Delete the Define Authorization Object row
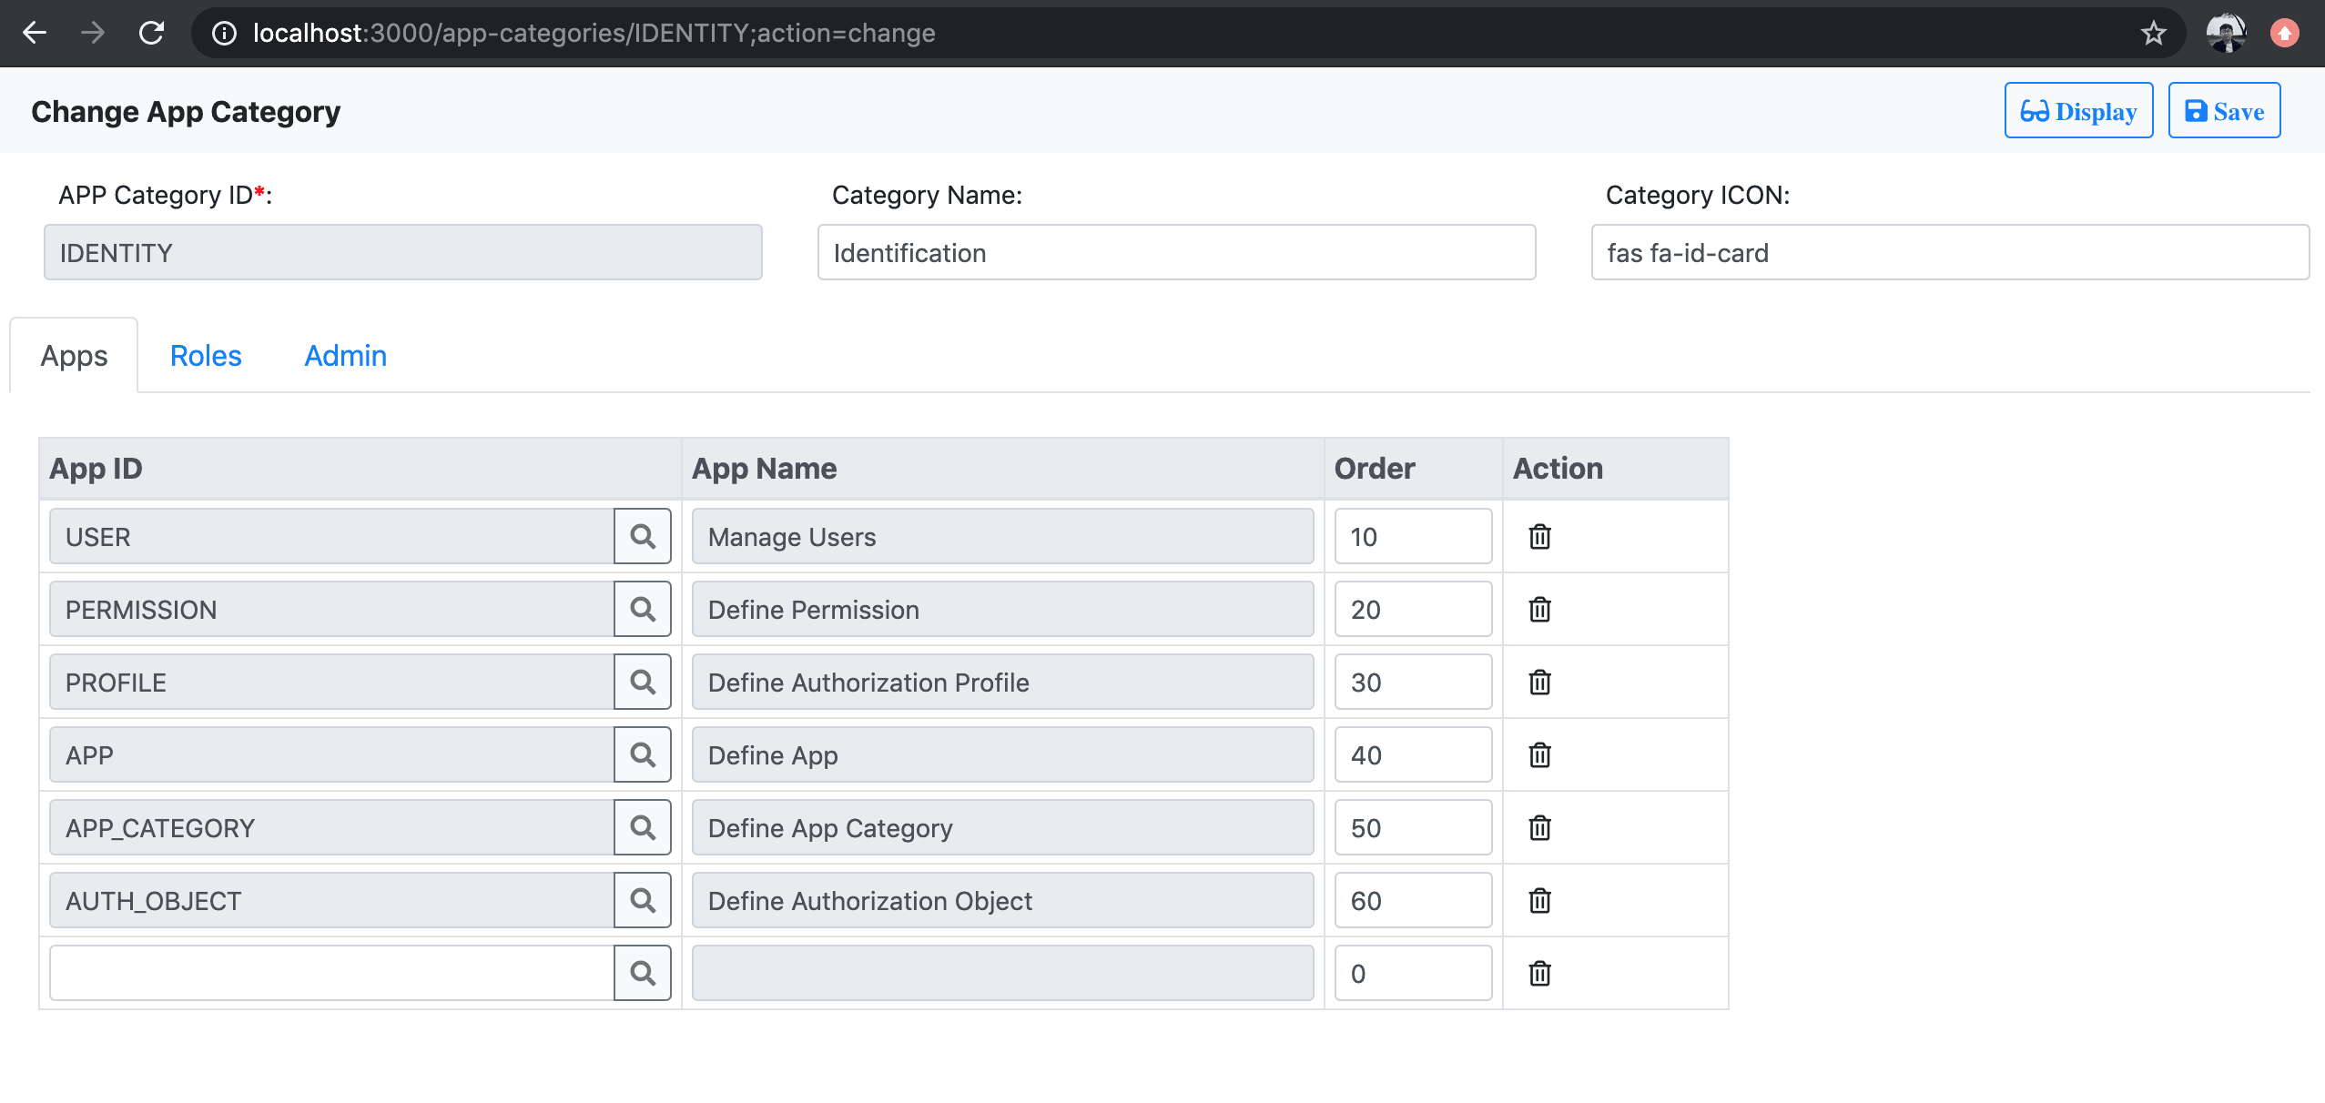Image resolution: width=2325 pixels, height=1103 pixels. [1539, 901]
